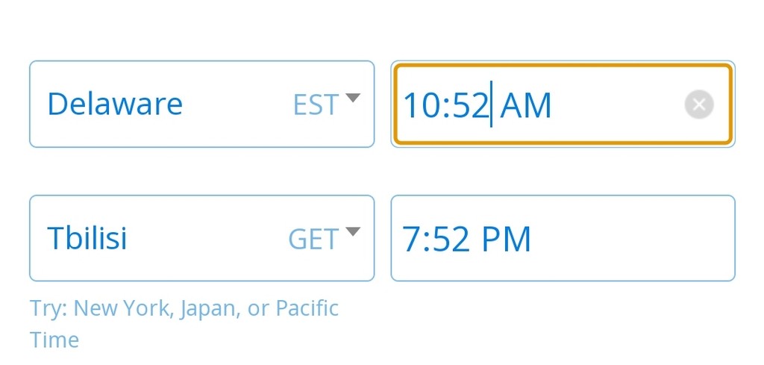Click the GET abbreviation label
The image size is (764, 365).
314,240
